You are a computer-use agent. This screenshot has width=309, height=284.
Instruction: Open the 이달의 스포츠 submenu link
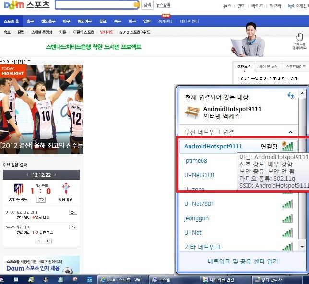(83, 32)
